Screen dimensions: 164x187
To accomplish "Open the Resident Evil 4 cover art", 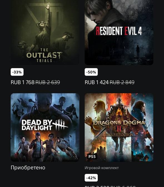I will click(119, 32).
